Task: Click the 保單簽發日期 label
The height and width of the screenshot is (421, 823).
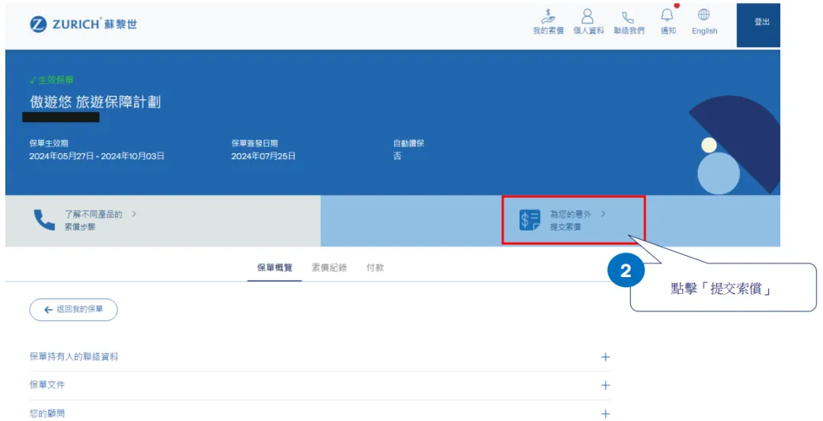Action: pyautogui.click(x=255, y=143)
